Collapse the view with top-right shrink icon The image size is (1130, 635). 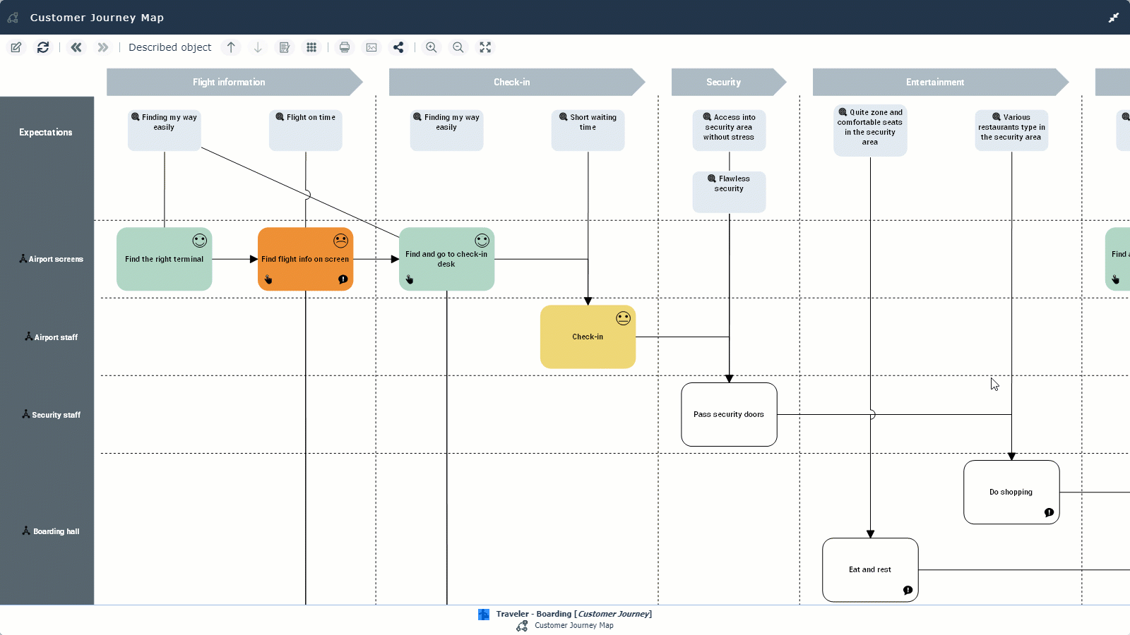[1114, 18]
